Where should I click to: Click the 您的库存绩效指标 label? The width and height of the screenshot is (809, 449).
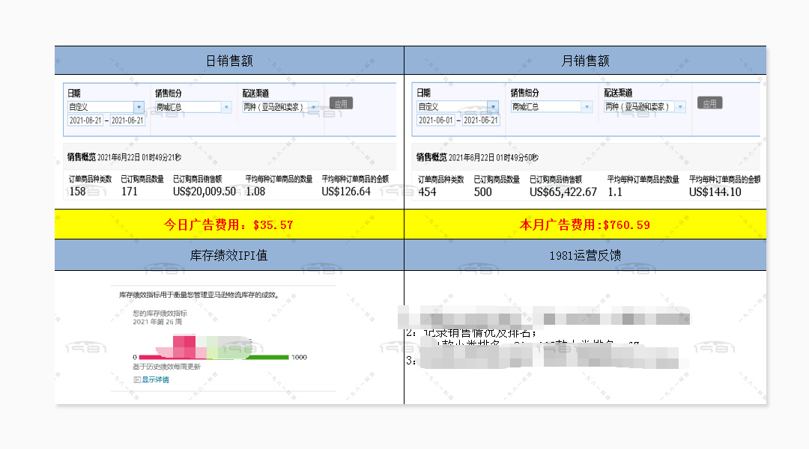[x=160, y=313]
